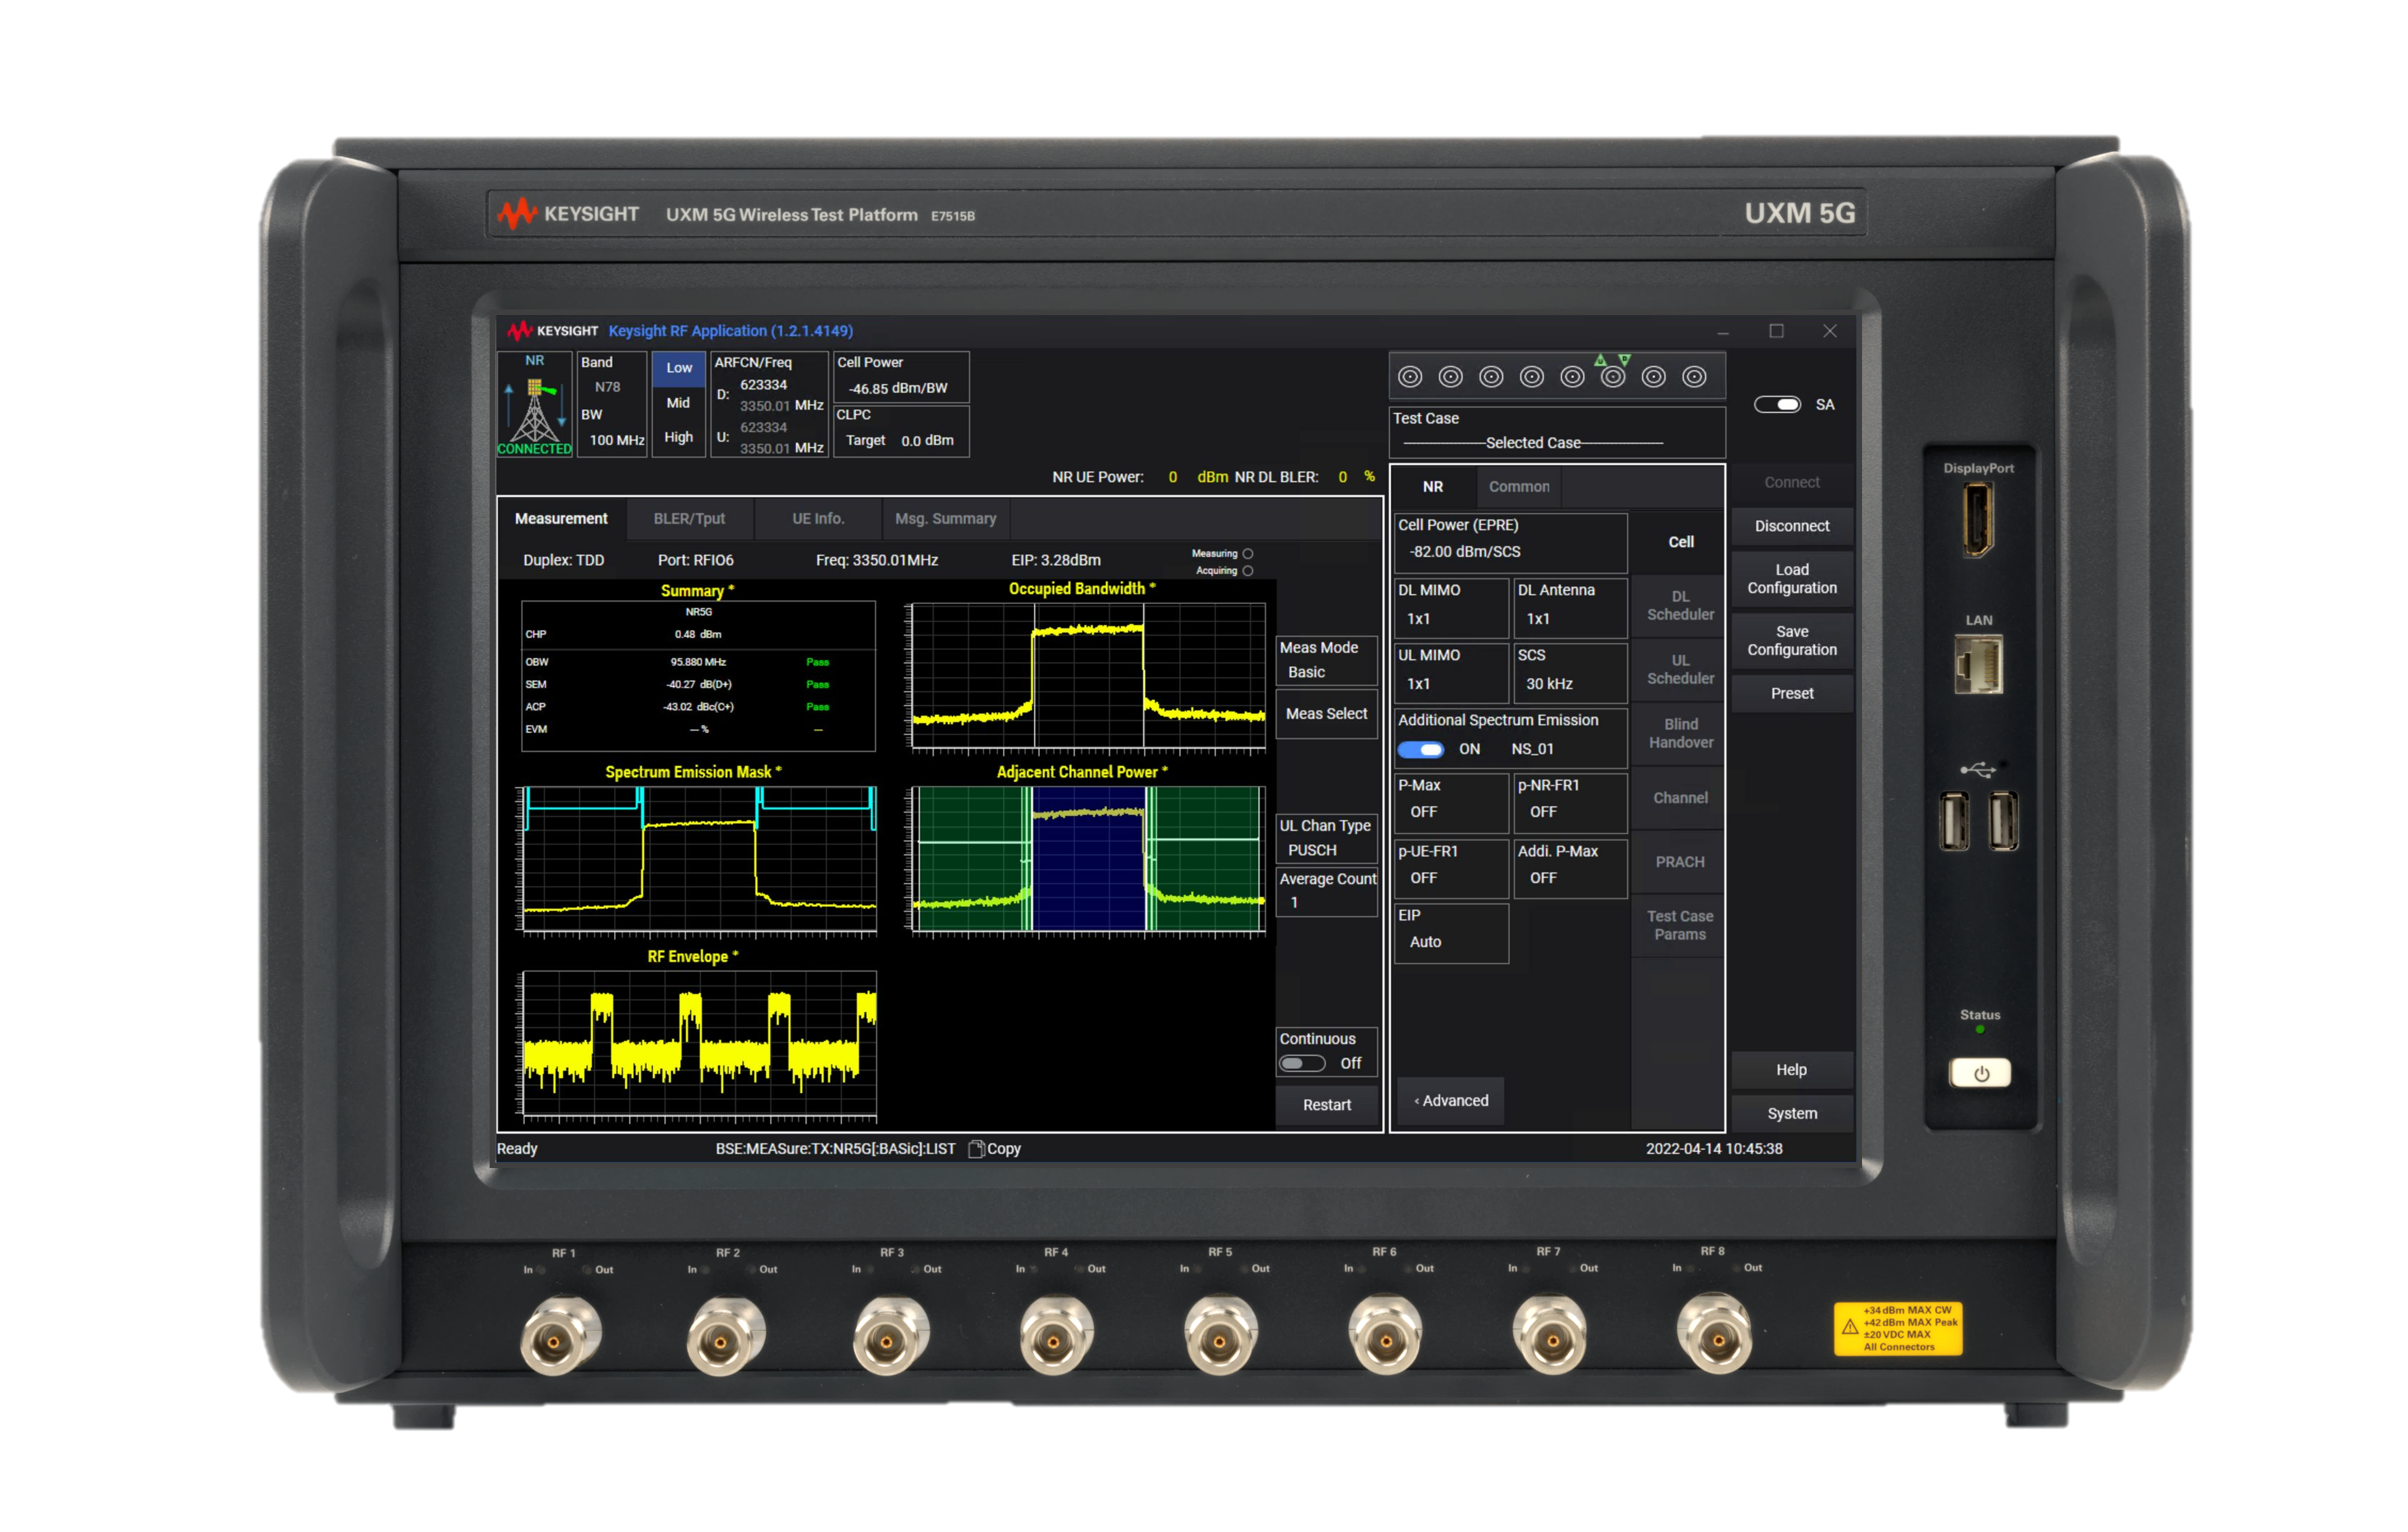Open the Test Case Selected Case selector

point(1557,432)
